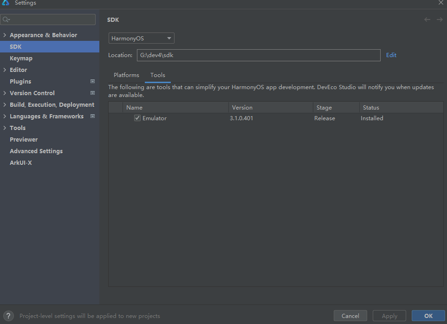Navigate back with the left arrow
This screenshot has width=447, height=324.
point(427,19)
